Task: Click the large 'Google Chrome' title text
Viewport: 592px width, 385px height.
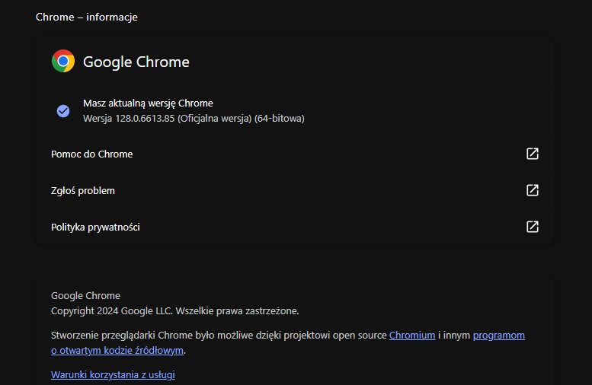Action: [136, 62]
